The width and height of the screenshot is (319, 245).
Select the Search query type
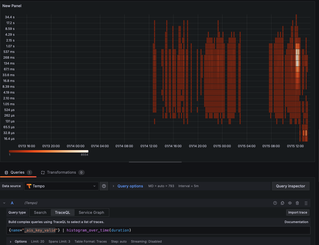coord(40,212)
